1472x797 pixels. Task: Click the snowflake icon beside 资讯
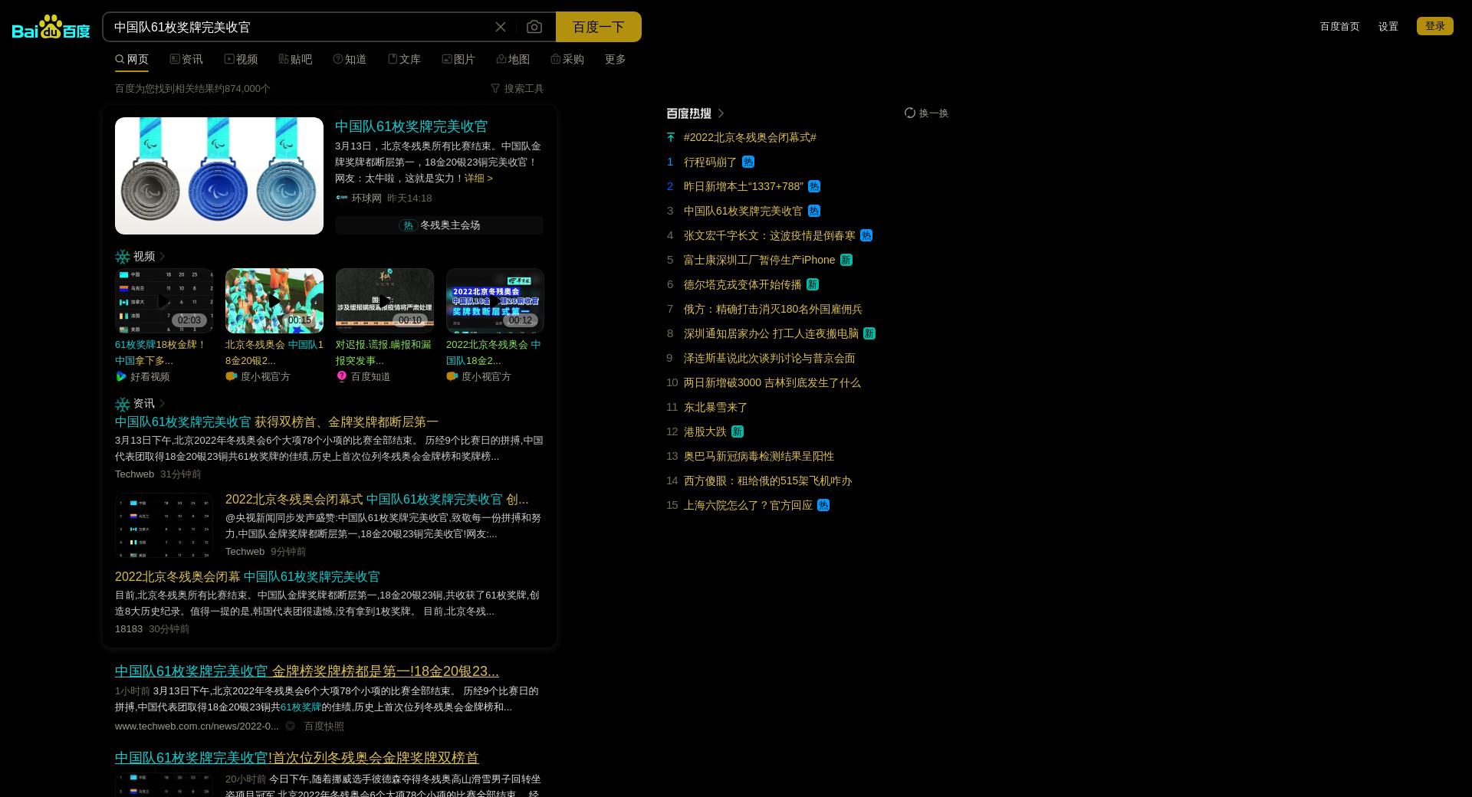123,404
